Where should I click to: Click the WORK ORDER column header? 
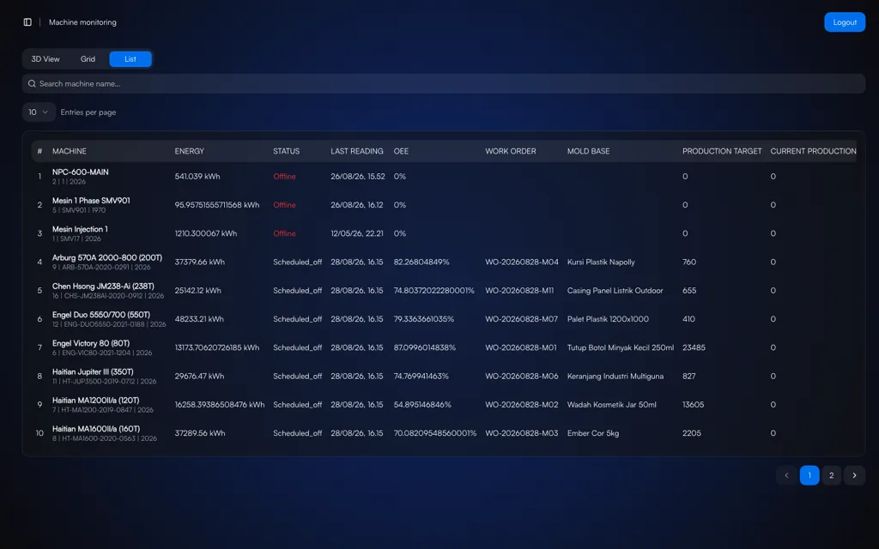pos(511,151)
